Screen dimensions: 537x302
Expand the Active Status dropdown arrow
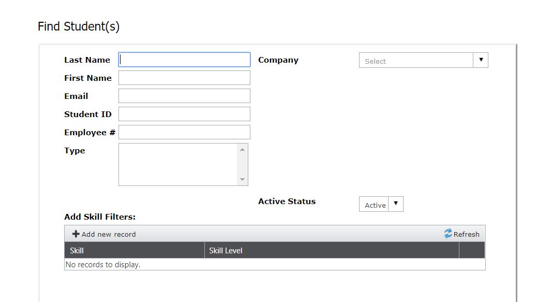click(396, 204)
